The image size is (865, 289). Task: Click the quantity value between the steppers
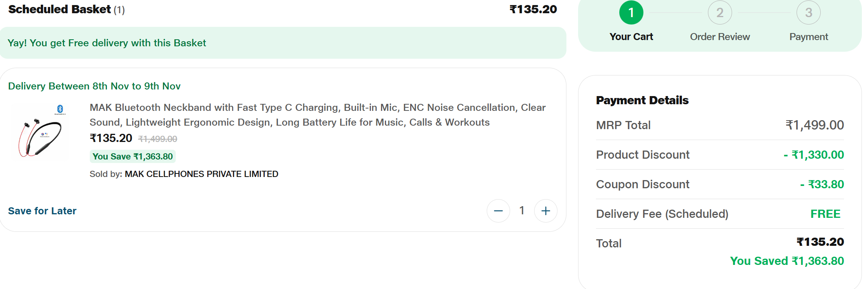coord(522,210)
